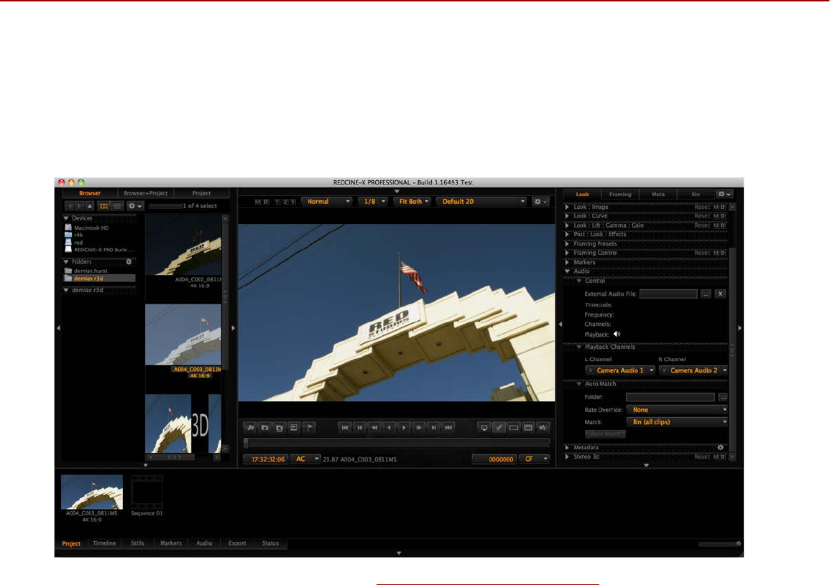Viewport: 830px width, 585px height.
Task: Clear external audio file with X button
Action: tap(720, 294)
